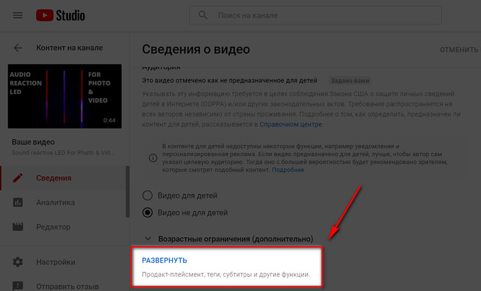Click the Подробнее link in the notice

[288, 170]
